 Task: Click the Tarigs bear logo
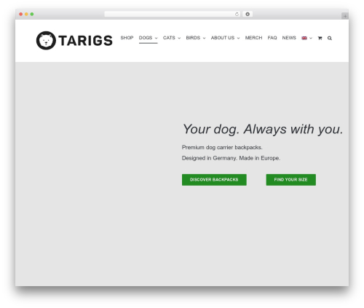(46, 40)
